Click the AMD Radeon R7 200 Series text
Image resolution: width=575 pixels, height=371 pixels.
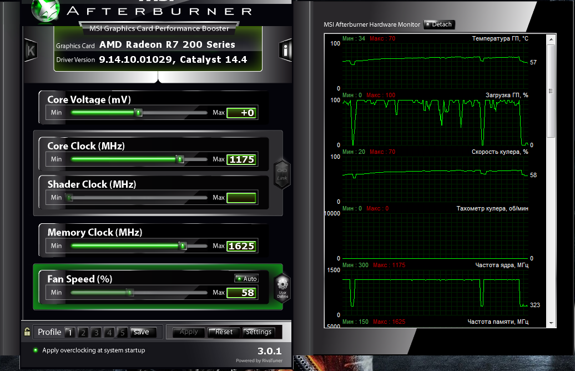click(167, 45)
